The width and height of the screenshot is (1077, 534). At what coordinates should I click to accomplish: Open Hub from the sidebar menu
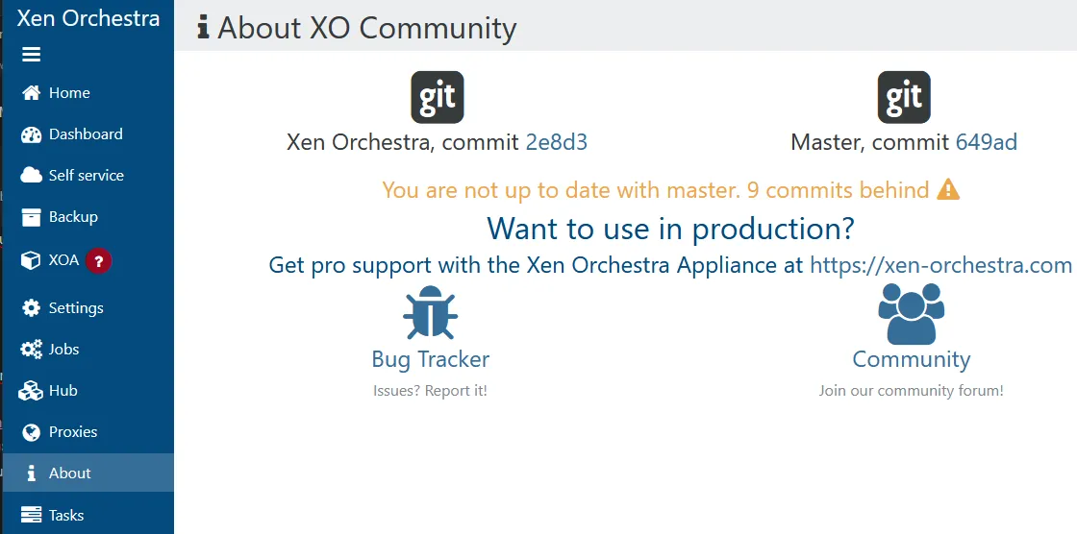coord(63,391)
